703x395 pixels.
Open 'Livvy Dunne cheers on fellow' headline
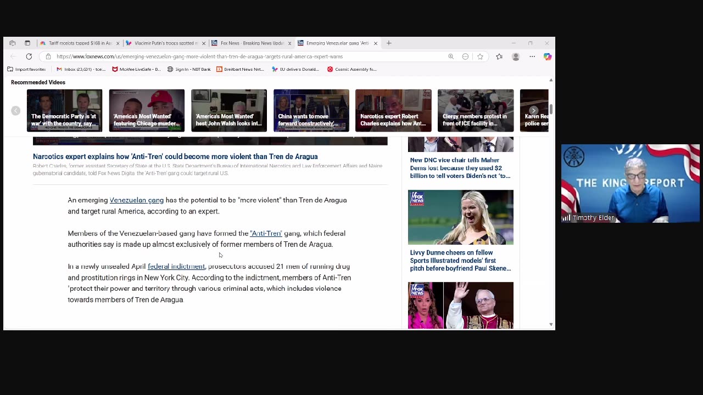[x=460, y=261]
